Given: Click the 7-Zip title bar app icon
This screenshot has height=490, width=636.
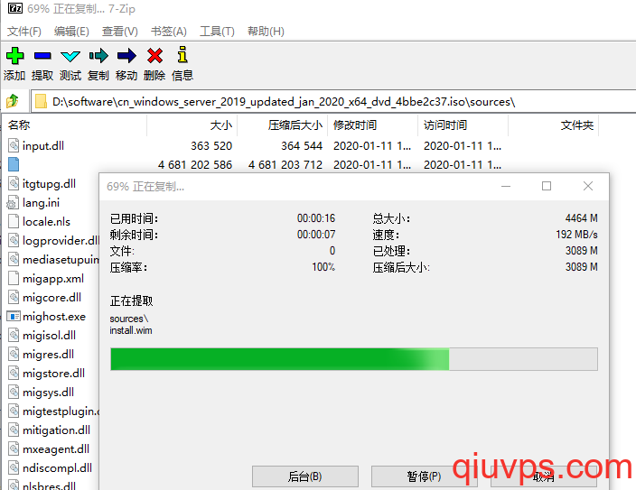Looking at the screenshot, I should pyautogui.click(x=15, y=8).
